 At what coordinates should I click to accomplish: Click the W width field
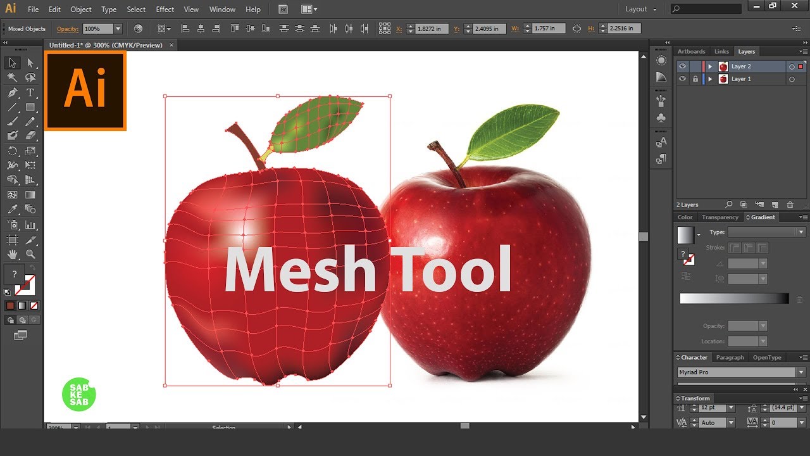pyautogui.click(x=549, y=28)
